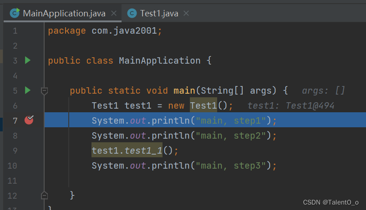This screenshot has width=366, height=210.
Task: Click the Test1.java class file icon
Action: (x=132, y=13)
